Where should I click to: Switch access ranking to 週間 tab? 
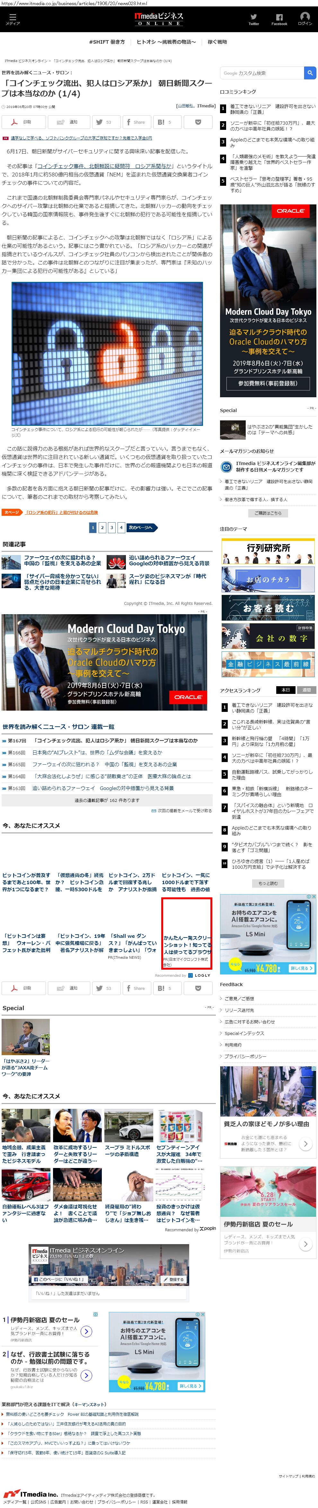pyautogui.click(x=307, y=690)
